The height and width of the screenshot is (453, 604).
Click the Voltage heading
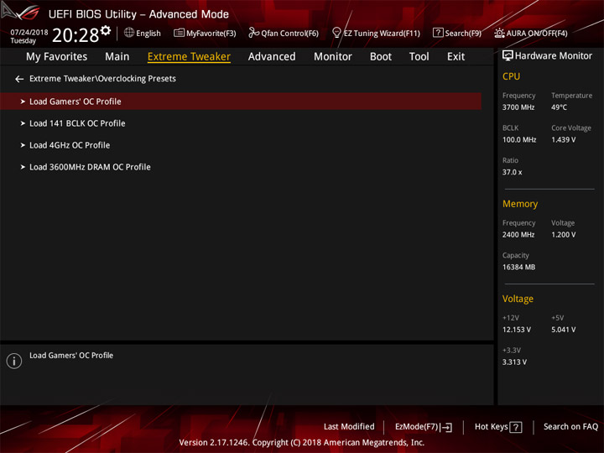tap(518, 299)
